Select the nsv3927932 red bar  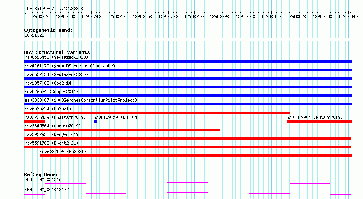188,139
